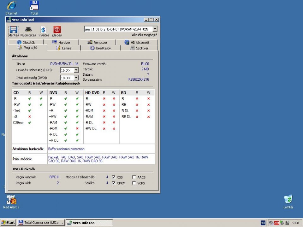
Task: Switch to the Illesztők tab
Action: (x=26, y=42)
